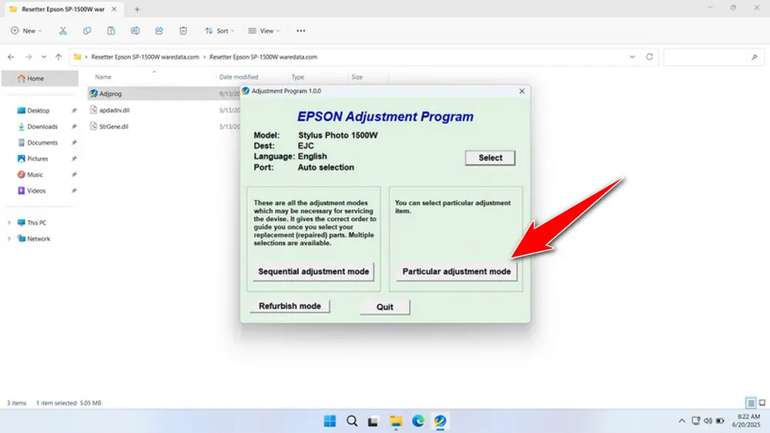Open Desktop in navigation pane

(x=38, y=111)
